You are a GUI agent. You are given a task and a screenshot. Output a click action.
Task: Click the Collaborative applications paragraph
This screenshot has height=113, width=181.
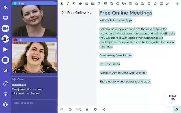(x=137, y=38)
